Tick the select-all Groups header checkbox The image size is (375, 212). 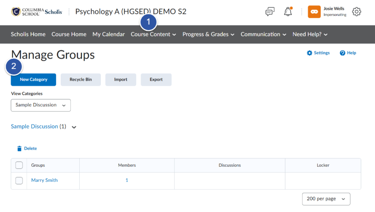(19, 165)
